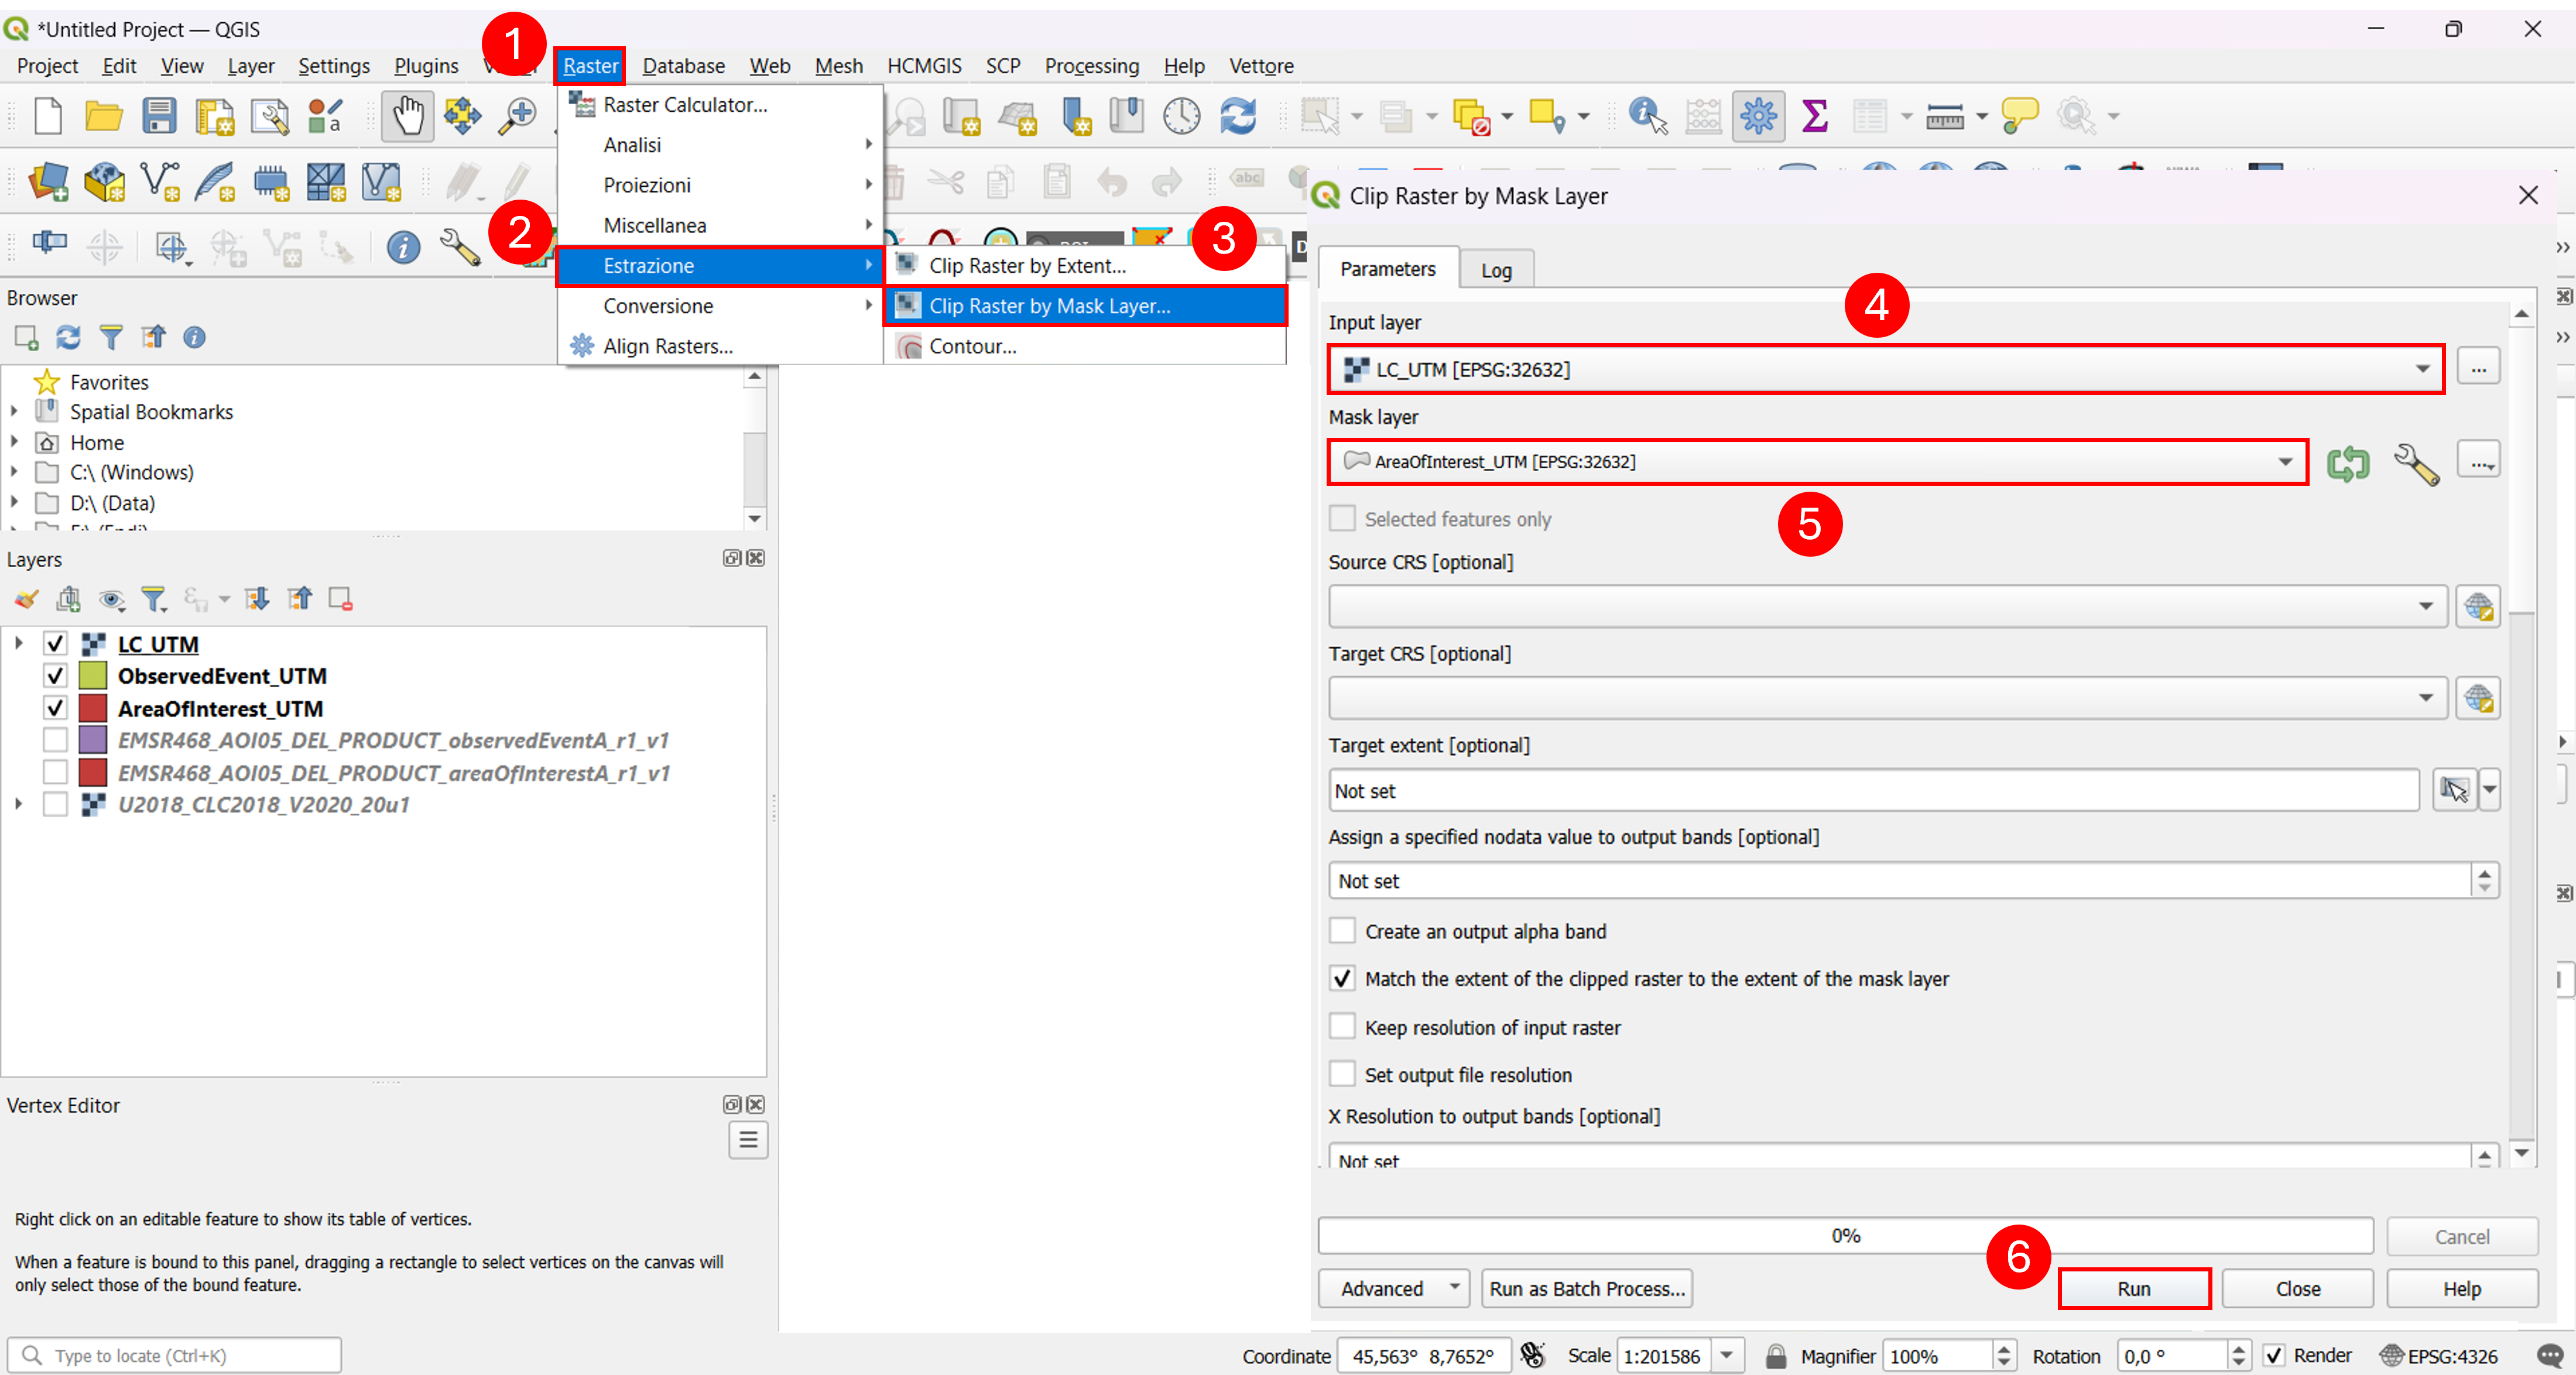Click browse button beside Input layer

[x=2478, y=368]
